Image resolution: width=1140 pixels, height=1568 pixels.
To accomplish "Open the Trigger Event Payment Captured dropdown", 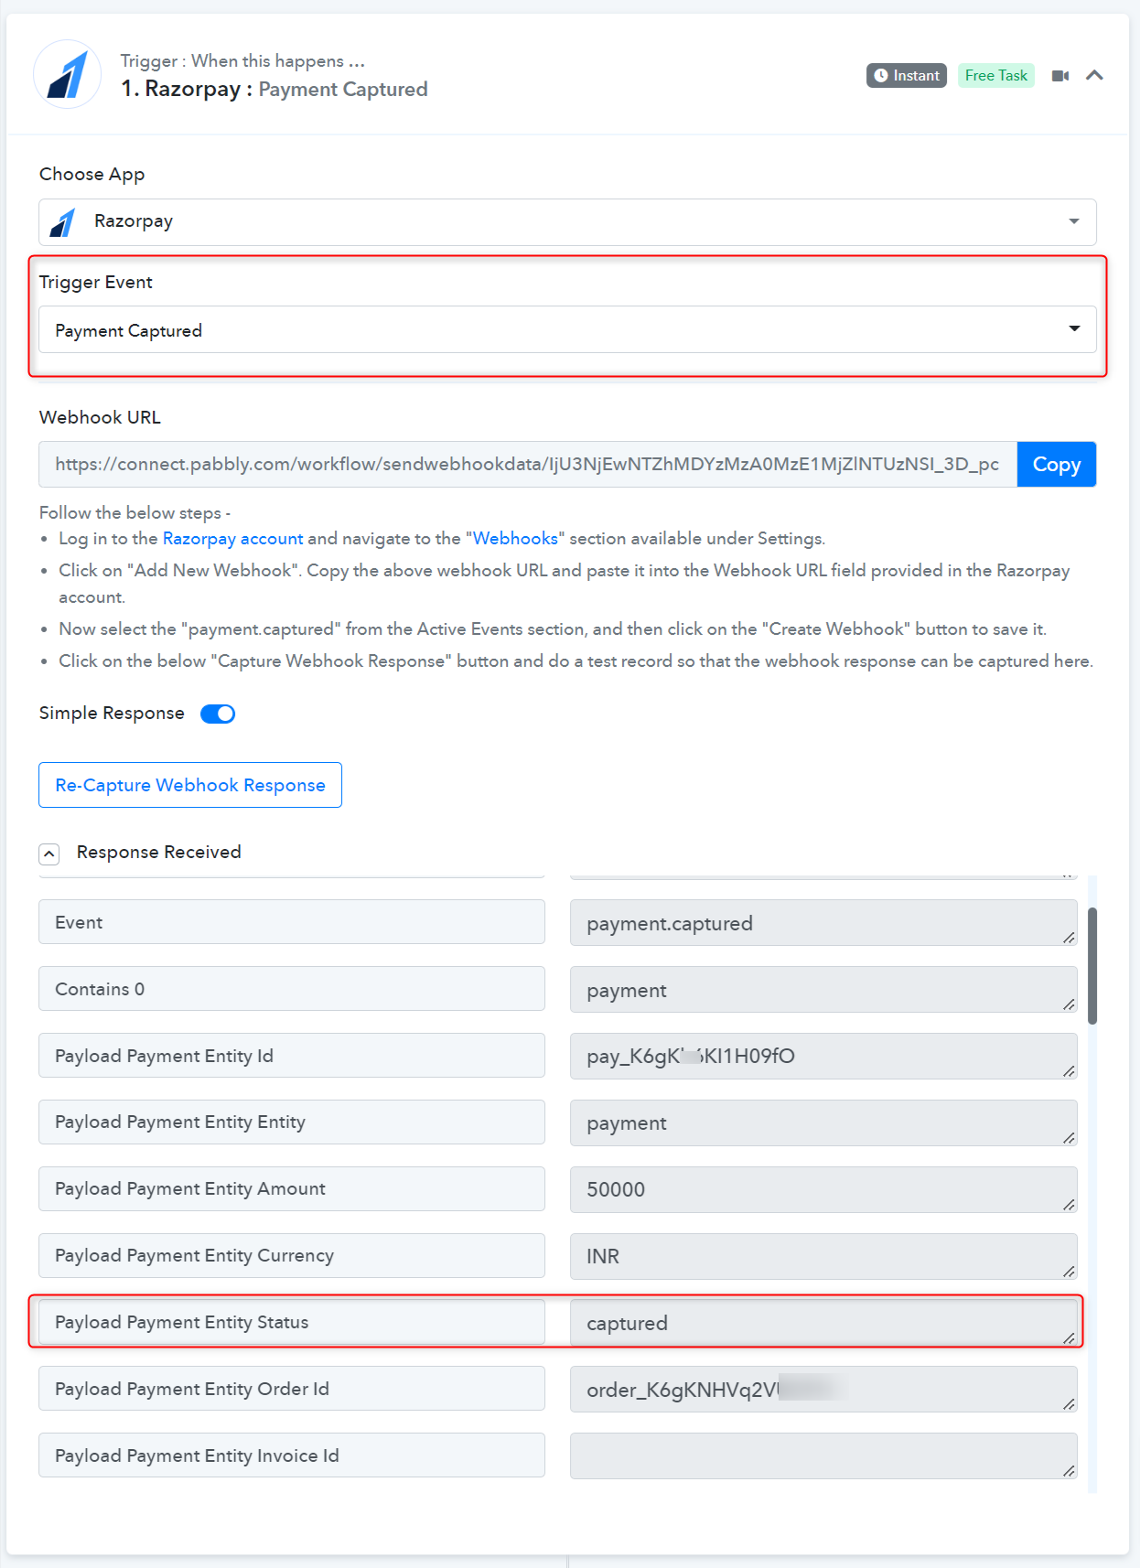I will (x=567, y=329).
